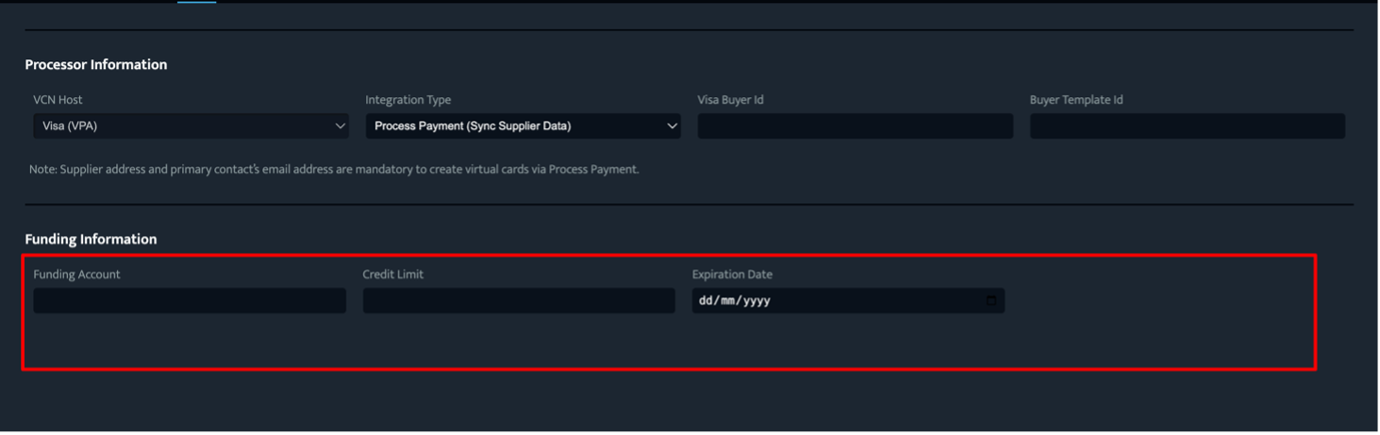Select the yyyy year segment of Expiration Date
1380x435 pixels.
coord(757,302)
